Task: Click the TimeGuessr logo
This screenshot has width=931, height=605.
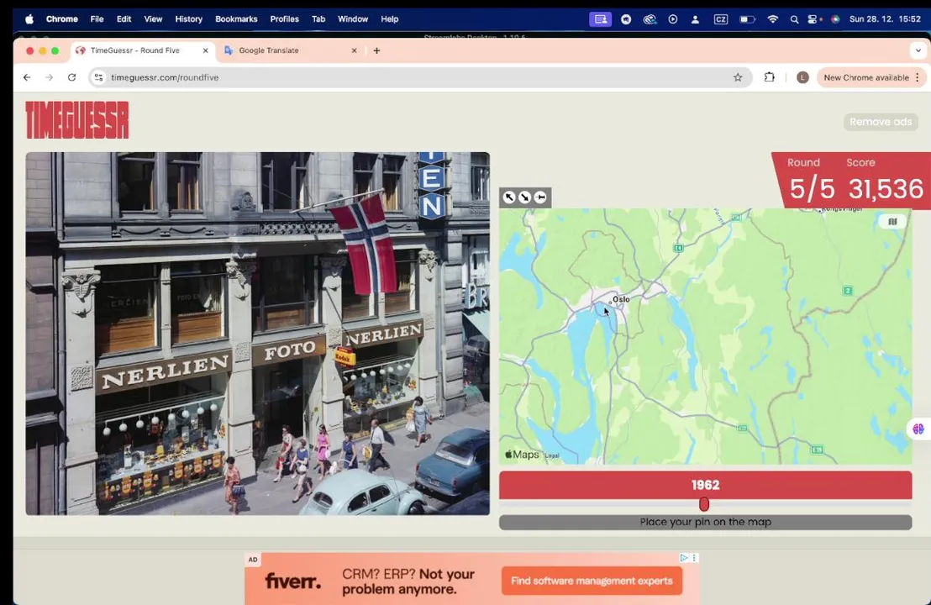Action: 76,120
